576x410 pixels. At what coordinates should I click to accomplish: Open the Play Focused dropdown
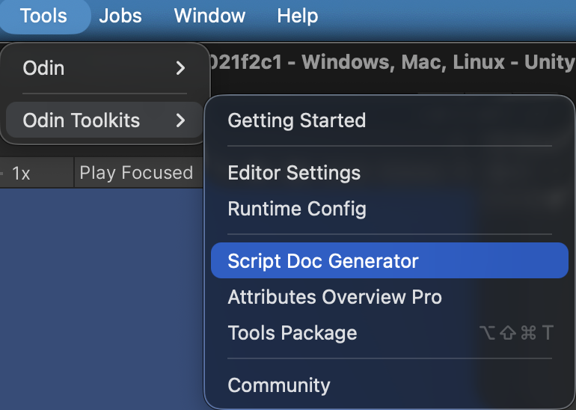click(138, 173)
